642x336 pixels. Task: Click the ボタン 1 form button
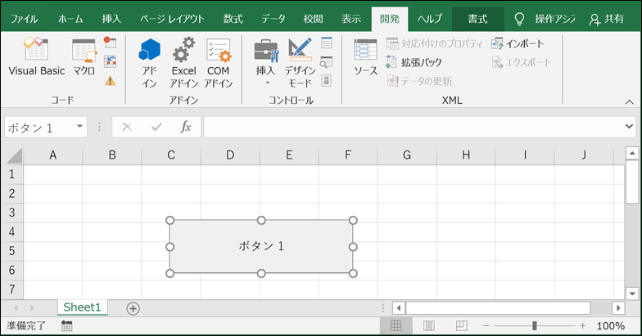(x=261, y=247)
